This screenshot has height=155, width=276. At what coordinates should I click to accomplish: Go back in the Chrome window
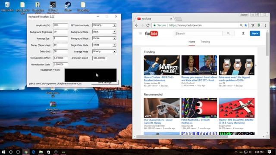point(137,25)
